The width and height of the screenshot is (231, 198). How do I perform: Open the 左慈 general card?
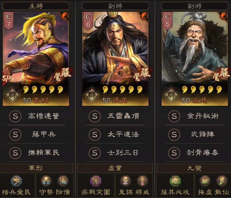click(195, 59)
